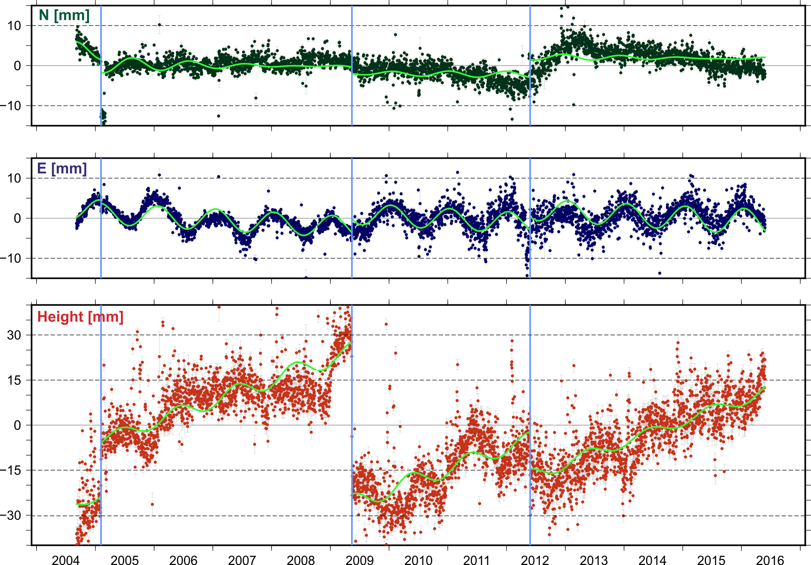Click the 2014 year label on the time axis
Screen dimensions: 811x565
(652, 560)
